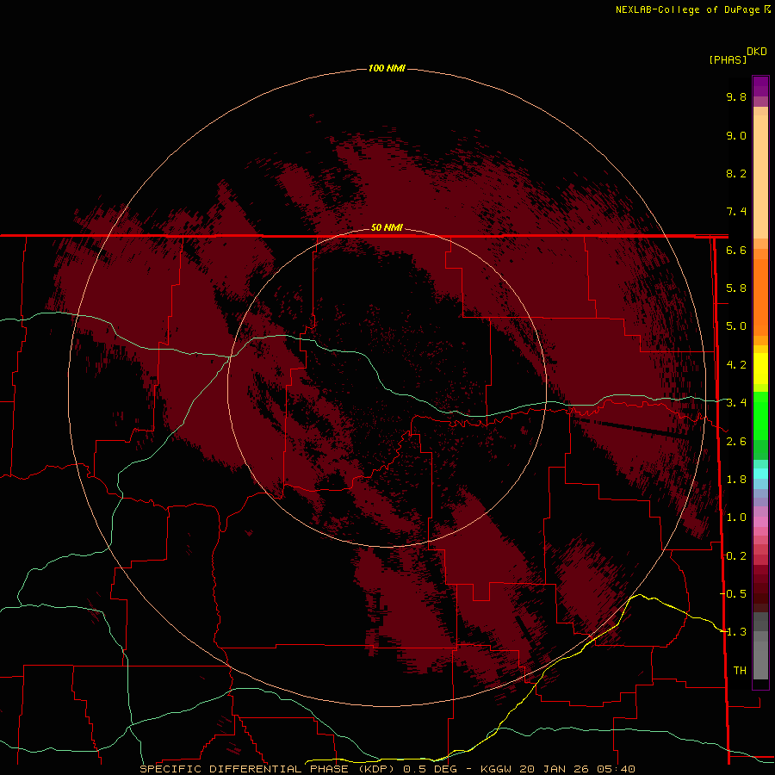Click the 4.2 value on the scale
775x775 pixels.
(x=736, y=365)
